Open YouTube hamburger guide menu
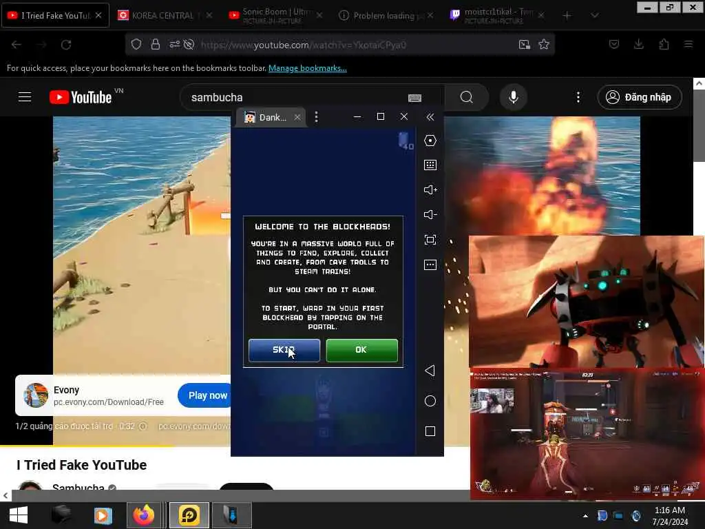 coord(25,97)
